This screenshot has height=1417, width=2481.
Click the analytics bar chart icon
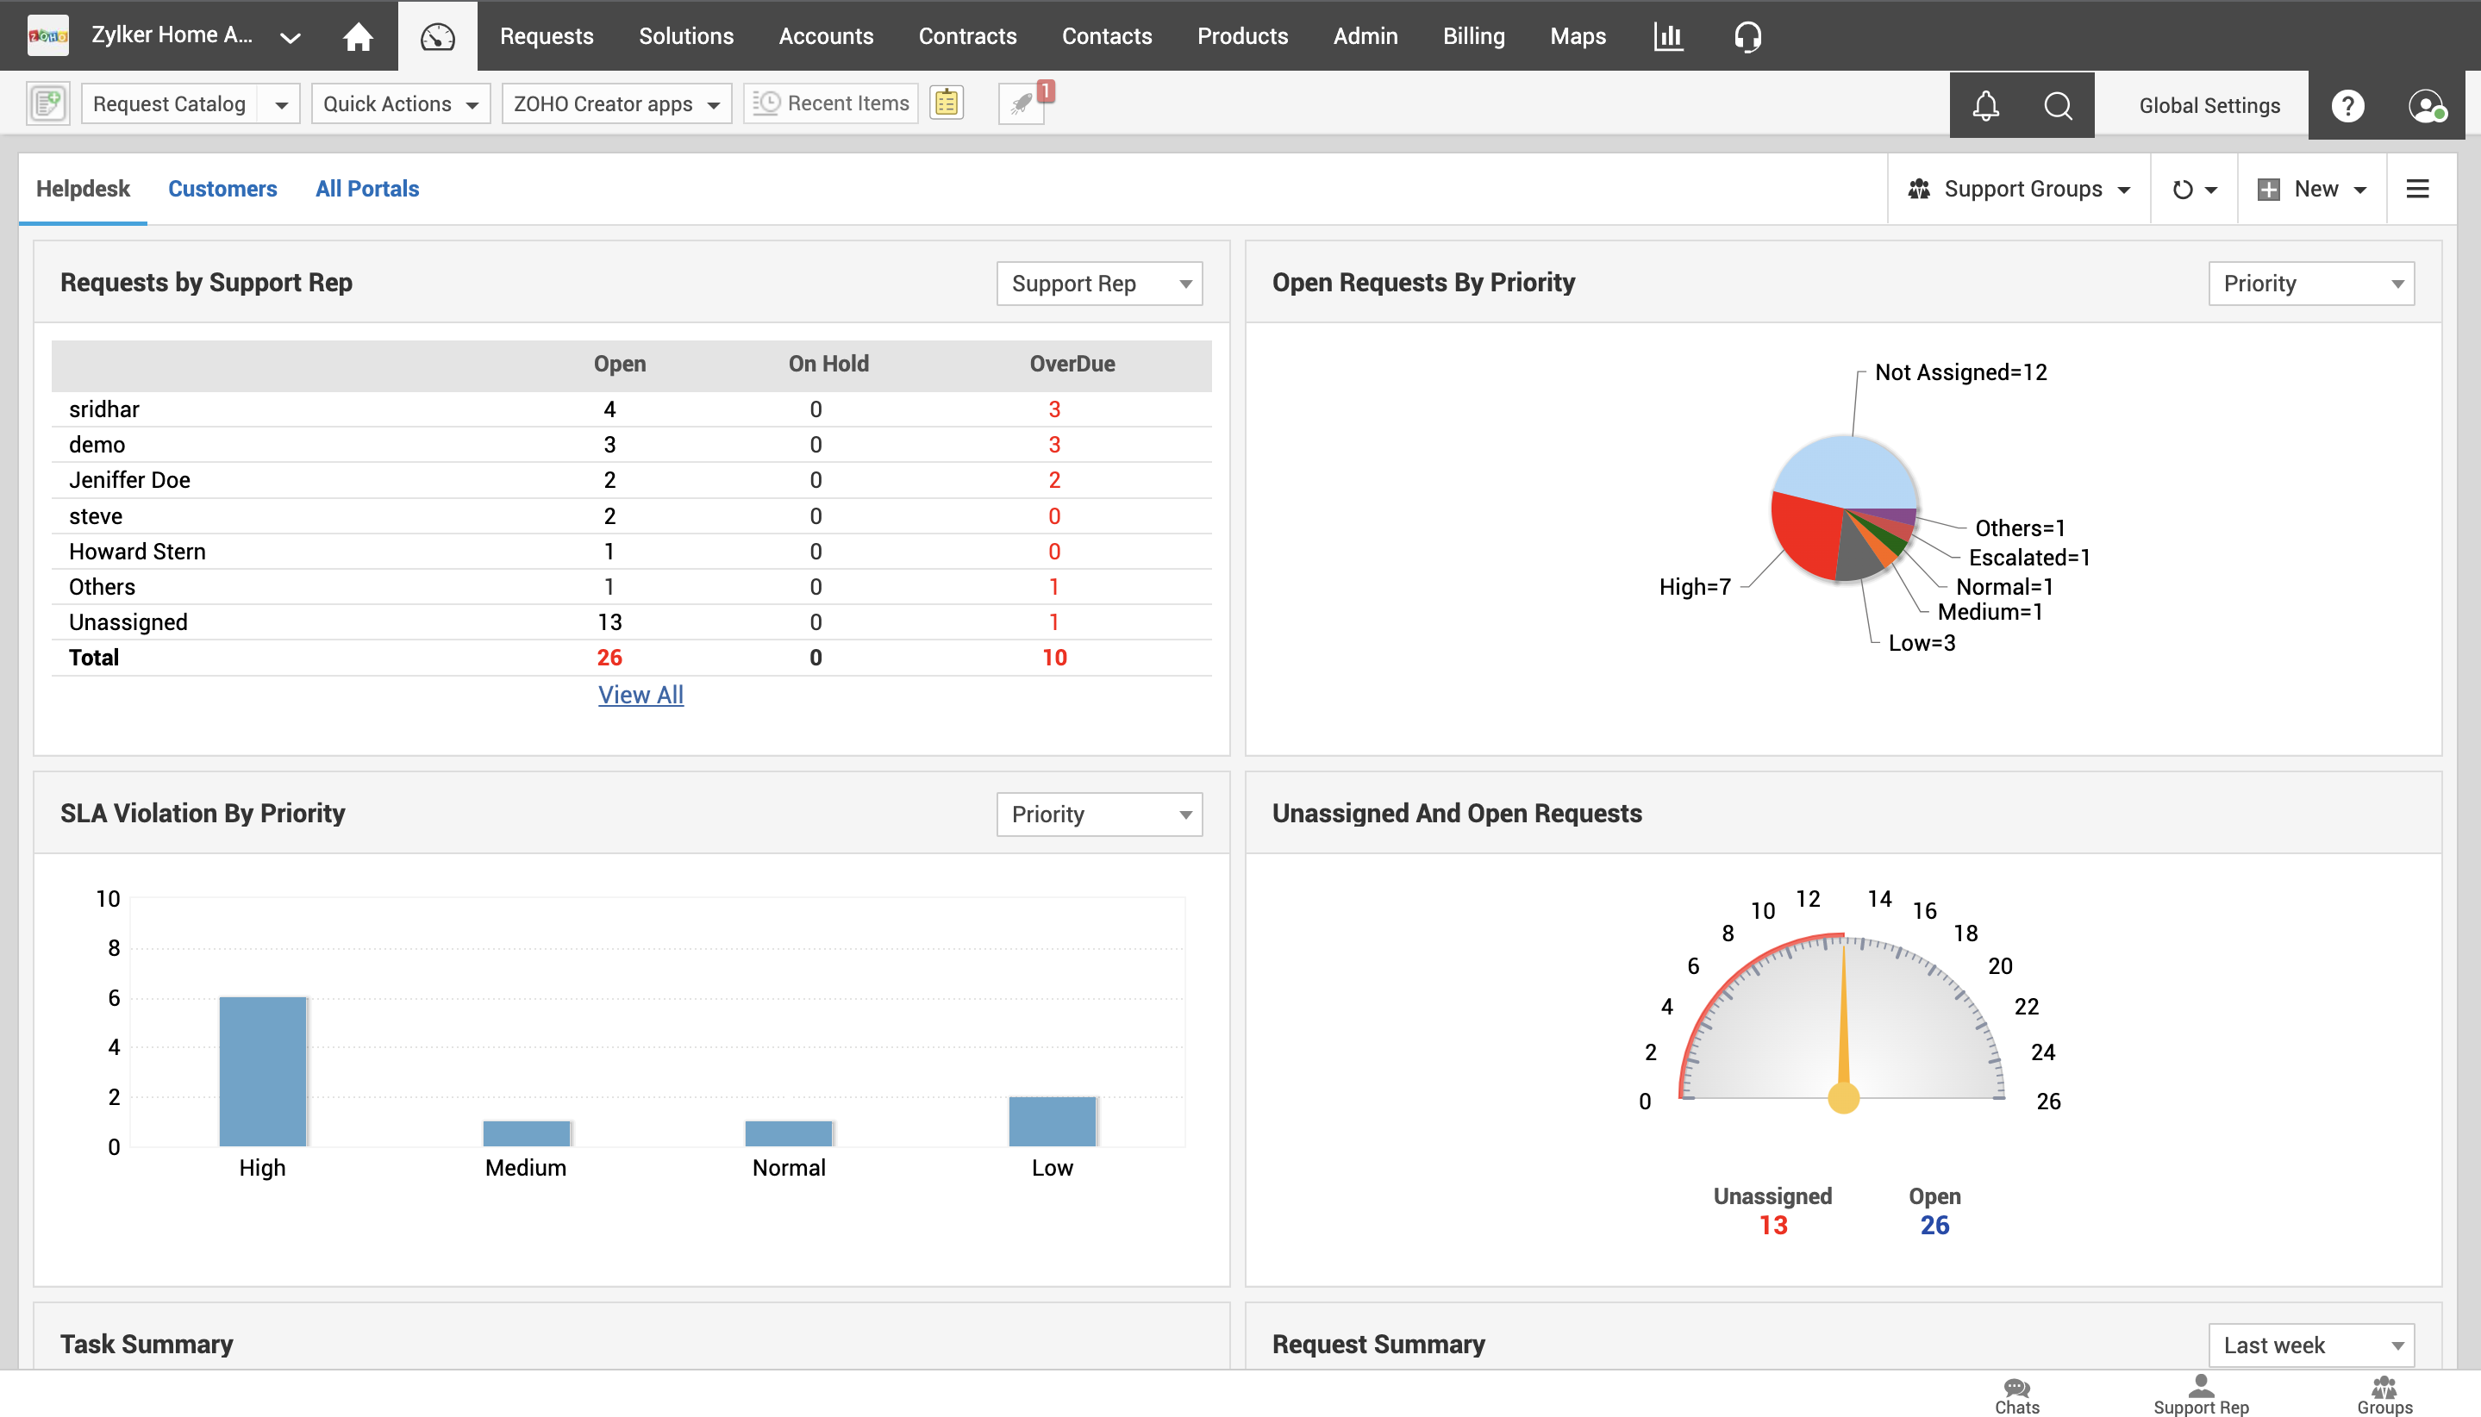[x=1668, y=35]
